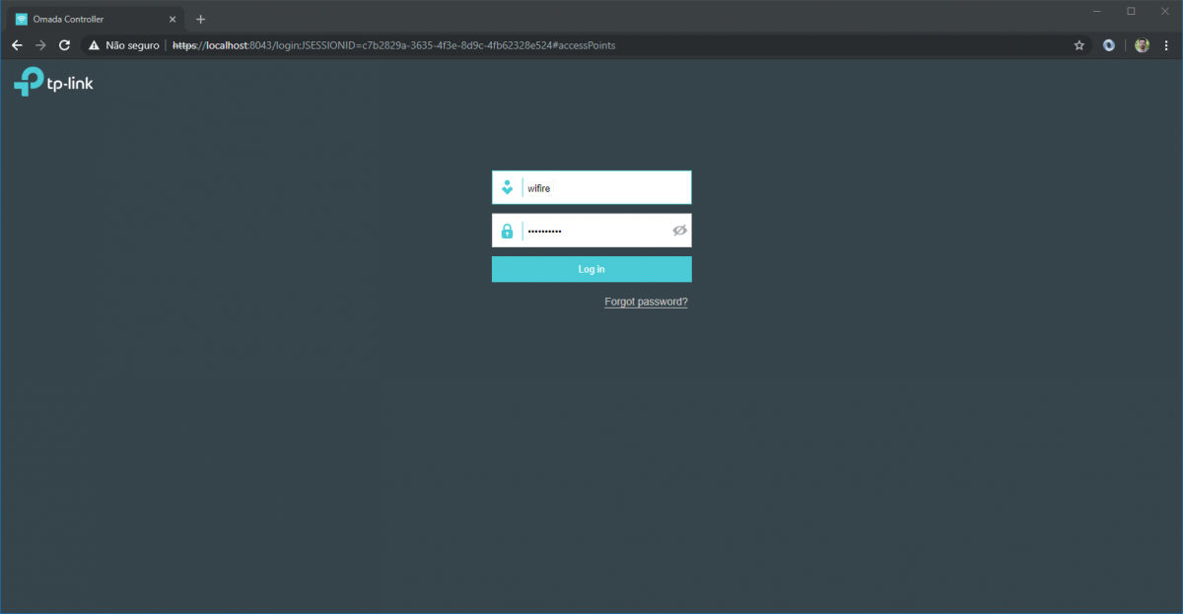
Task: Open the Chrome three-dot menu
Action: [x=1166, y=44]
